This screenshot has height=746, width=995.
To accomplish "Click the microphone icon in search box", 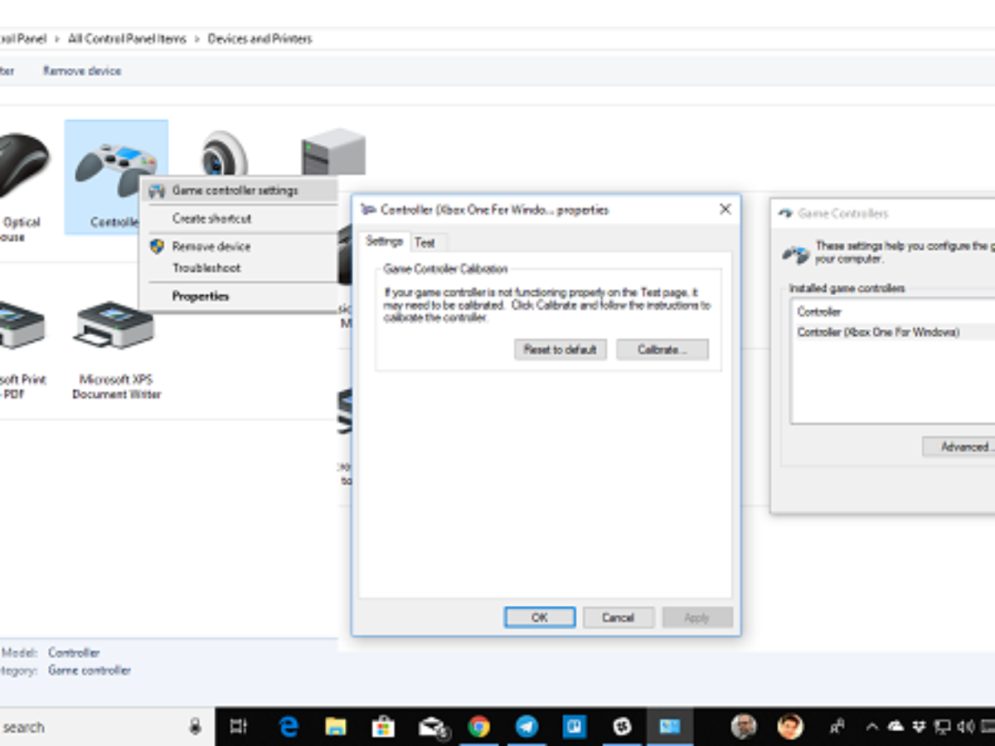I will pyautogui.click(x=196, y=727).
